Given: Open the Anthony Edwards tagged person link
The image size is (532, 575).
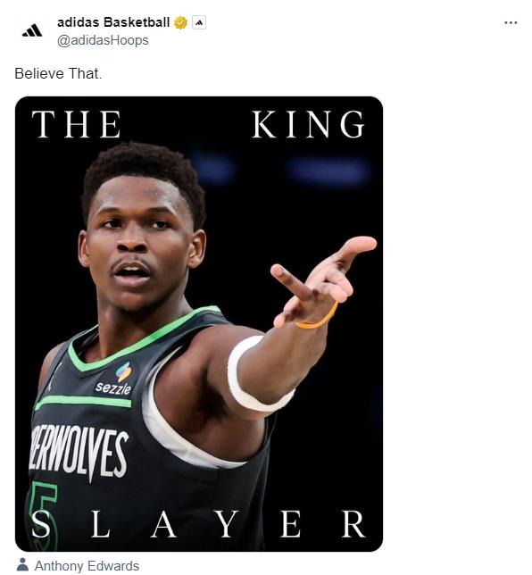Looking at the screenshot, I should [x=87, y=566].
